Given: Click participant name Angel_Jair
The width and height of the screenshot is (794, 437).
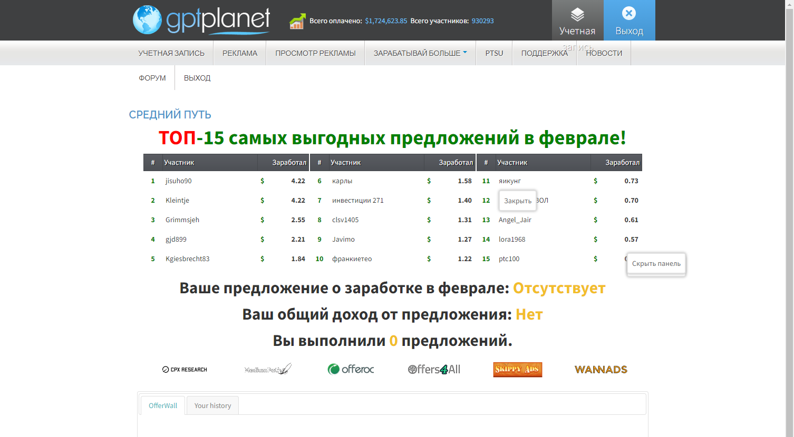Looking at the screenshot, I should pos(515,220).
